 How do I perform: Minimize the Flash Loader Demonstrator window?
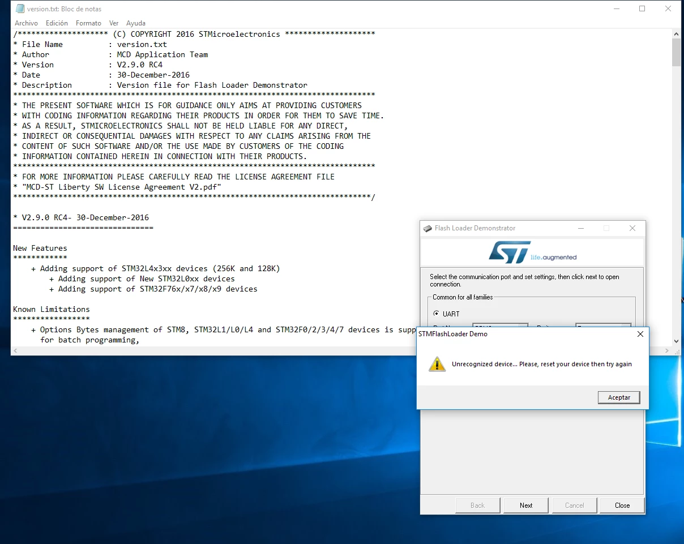click(x=581, y=228)
